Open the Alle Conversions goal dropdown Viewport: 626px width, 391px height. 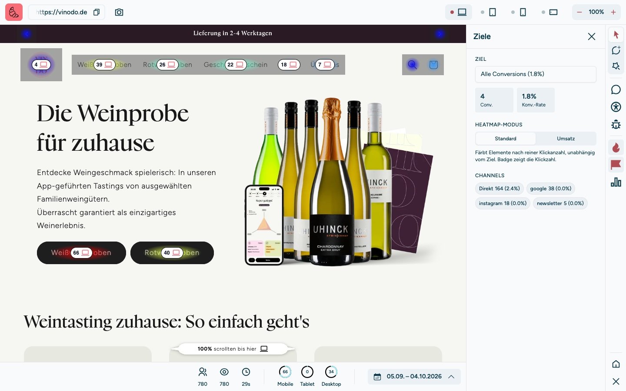536,74
